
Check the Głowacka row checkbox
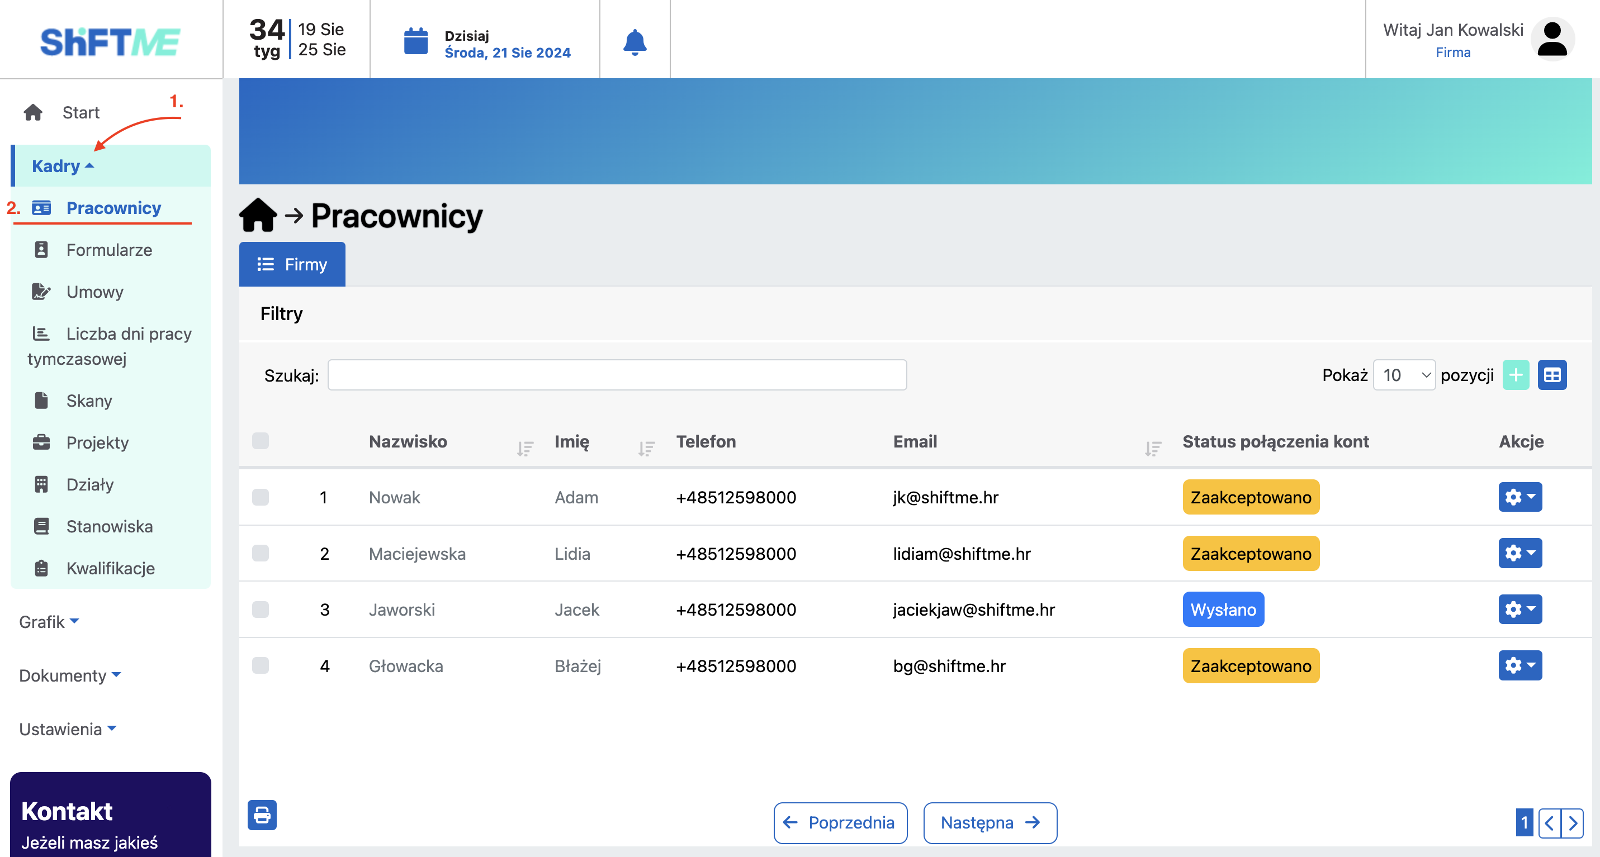[x=261, y=665]
